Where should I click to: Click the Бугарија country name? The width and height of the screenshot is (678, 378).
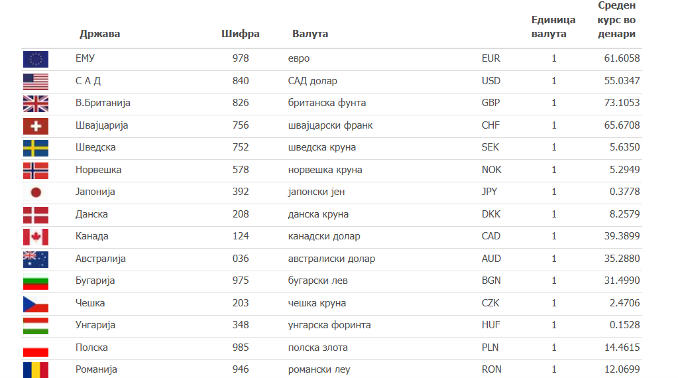[95, 281]
